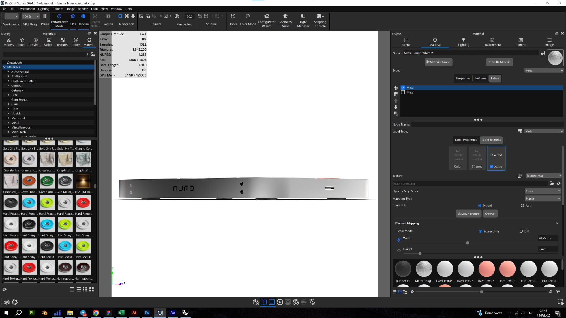Enable the Bump texture checkbox
Viewport: 566px width, 318px height.
[x=473, y=167]
